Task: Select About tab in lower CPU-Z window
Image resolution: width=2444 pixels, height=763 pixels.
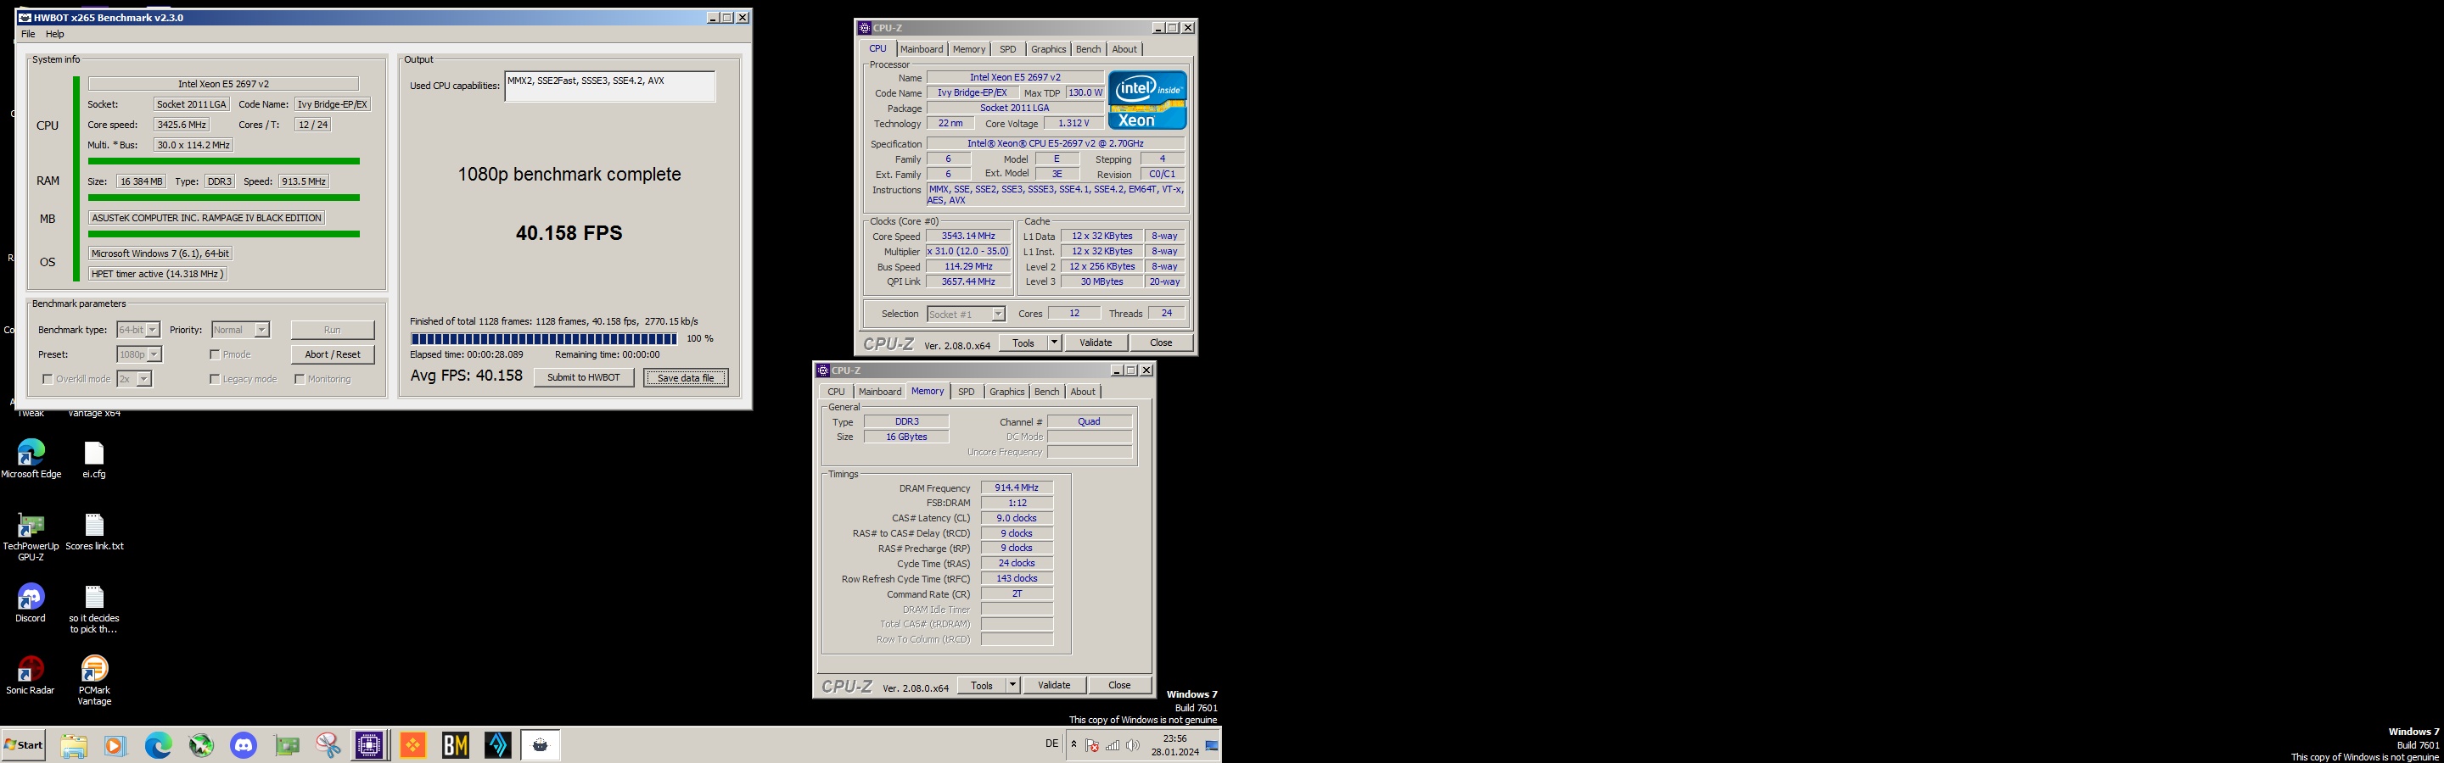Action: click(1083, 392)
